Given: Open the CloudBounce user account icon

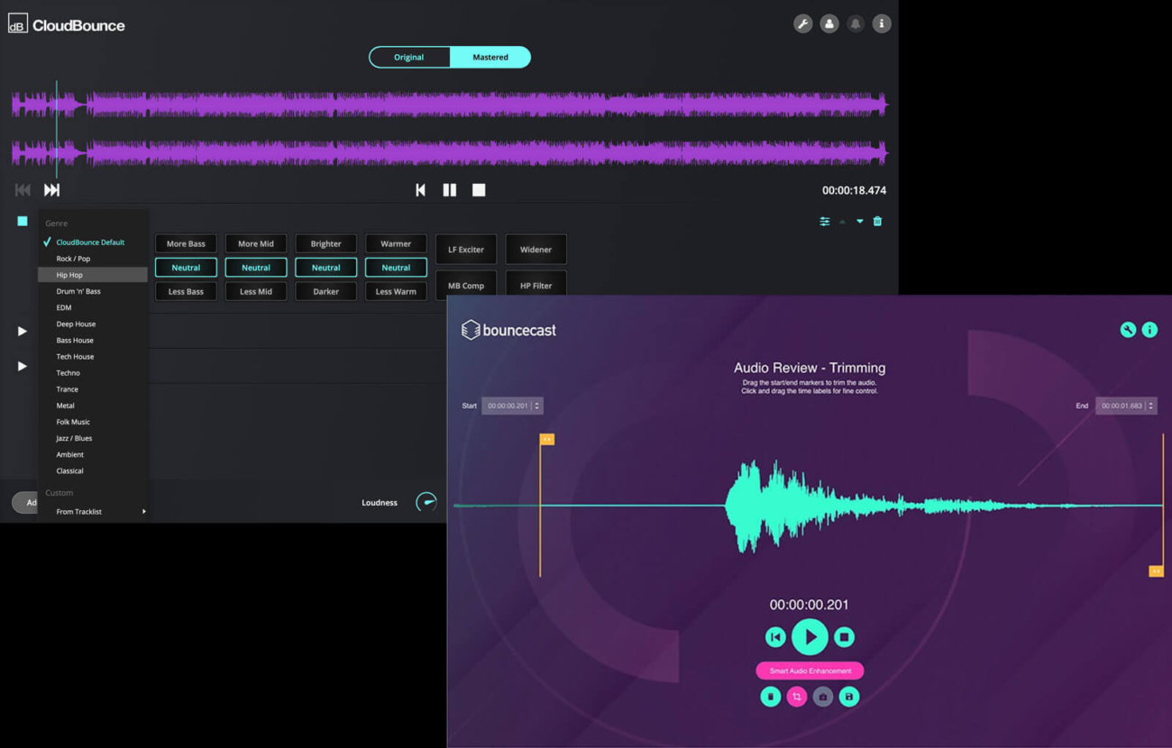Looking at the screenshot, I should (x=829, y=23).
